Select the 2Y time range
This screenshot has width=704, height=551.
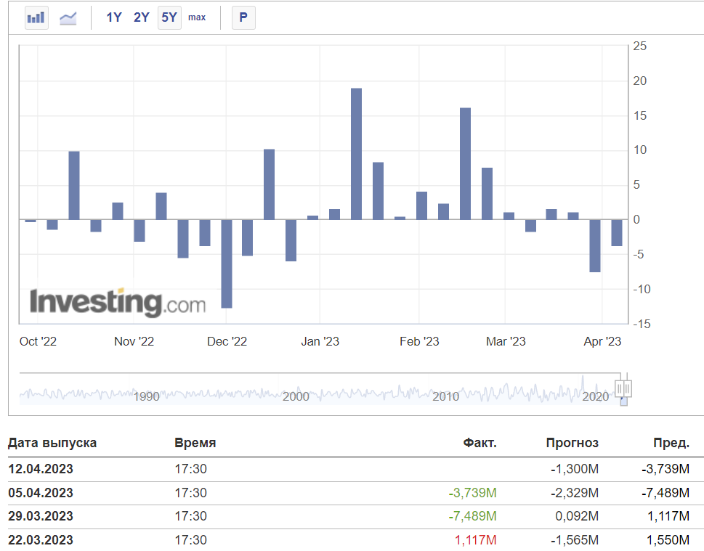(142, 17)
